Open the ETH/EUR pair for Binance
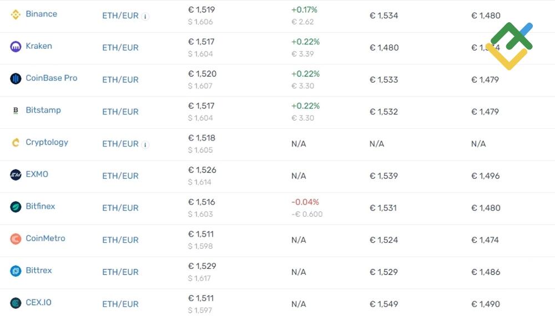Viewport: 555px width, 320px height. pyautogui.click(x=120, y=16)
